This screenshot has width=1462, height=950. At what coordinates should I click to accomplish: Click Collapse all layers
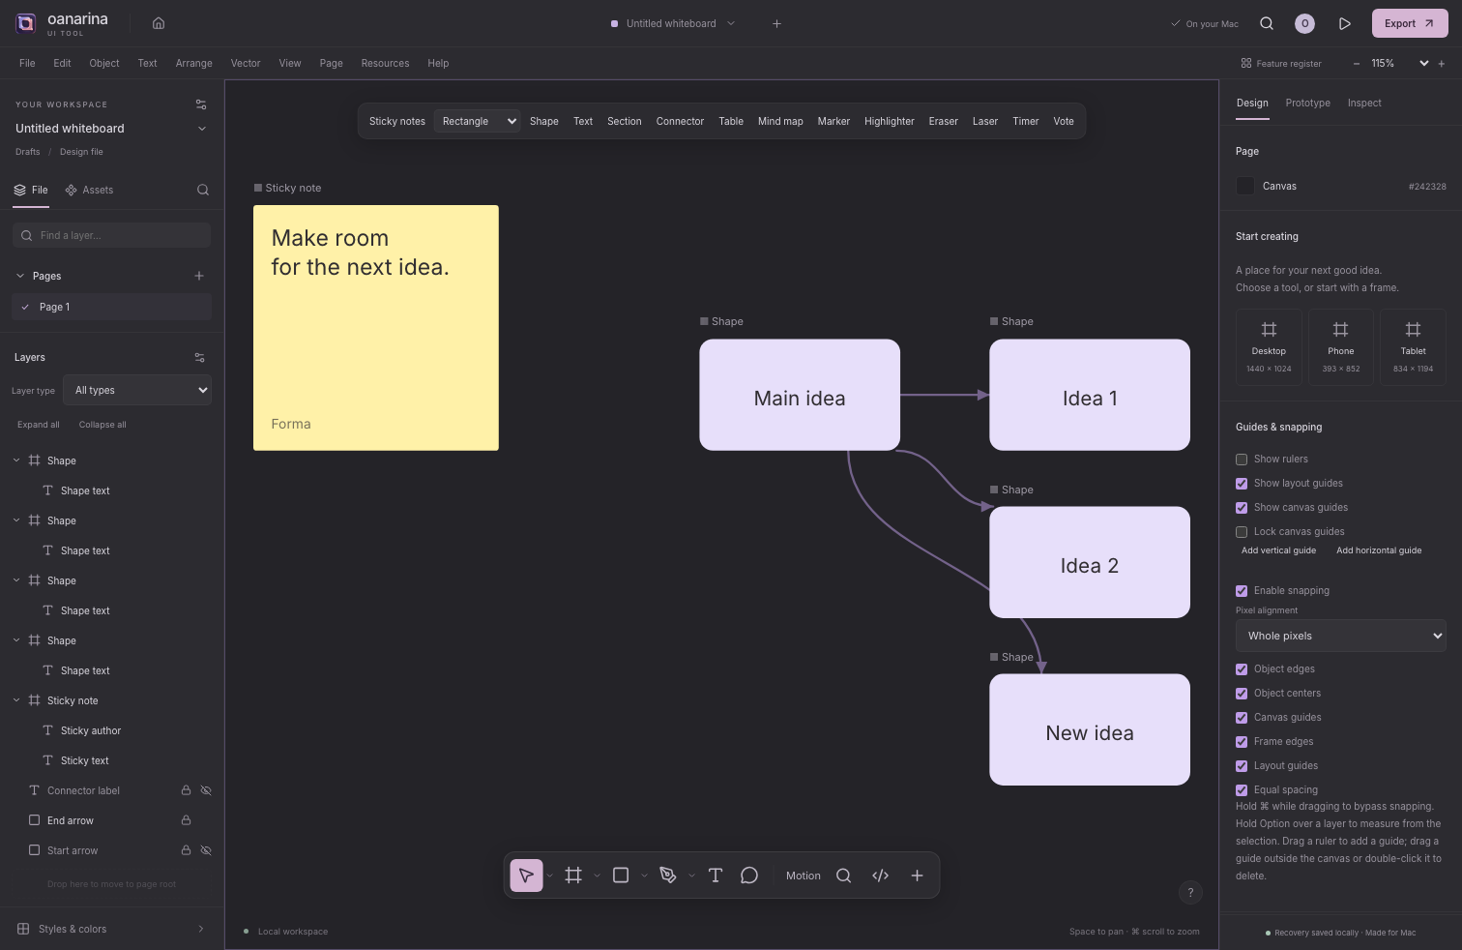point(102,425)
